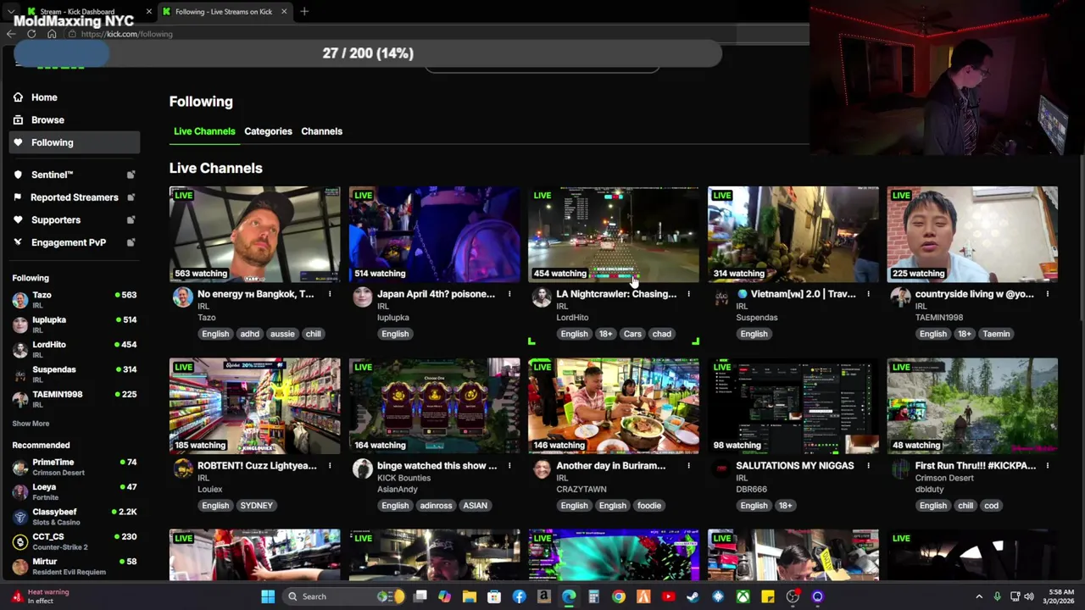Viewport: 1085px width, 610px height.
Task: Open File Explorer from the taskbar
Action: 470,596
